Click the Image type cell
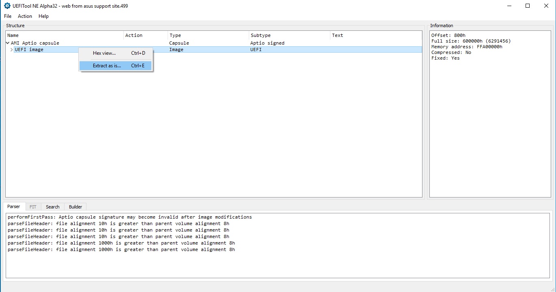Viewport: 556px width, 292px height. click(x=176, y=49)
